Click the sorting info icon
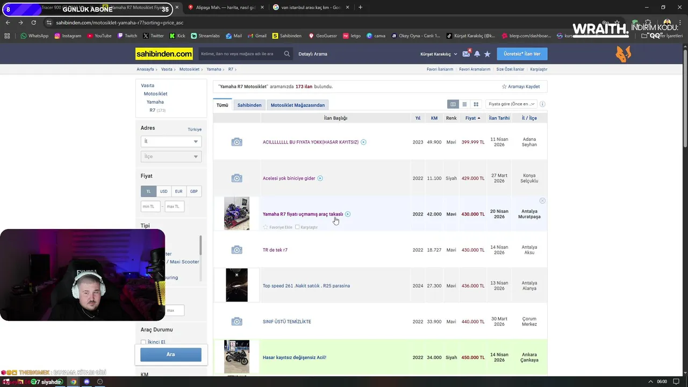Screen dimensions: 688x387 (542, 104)
